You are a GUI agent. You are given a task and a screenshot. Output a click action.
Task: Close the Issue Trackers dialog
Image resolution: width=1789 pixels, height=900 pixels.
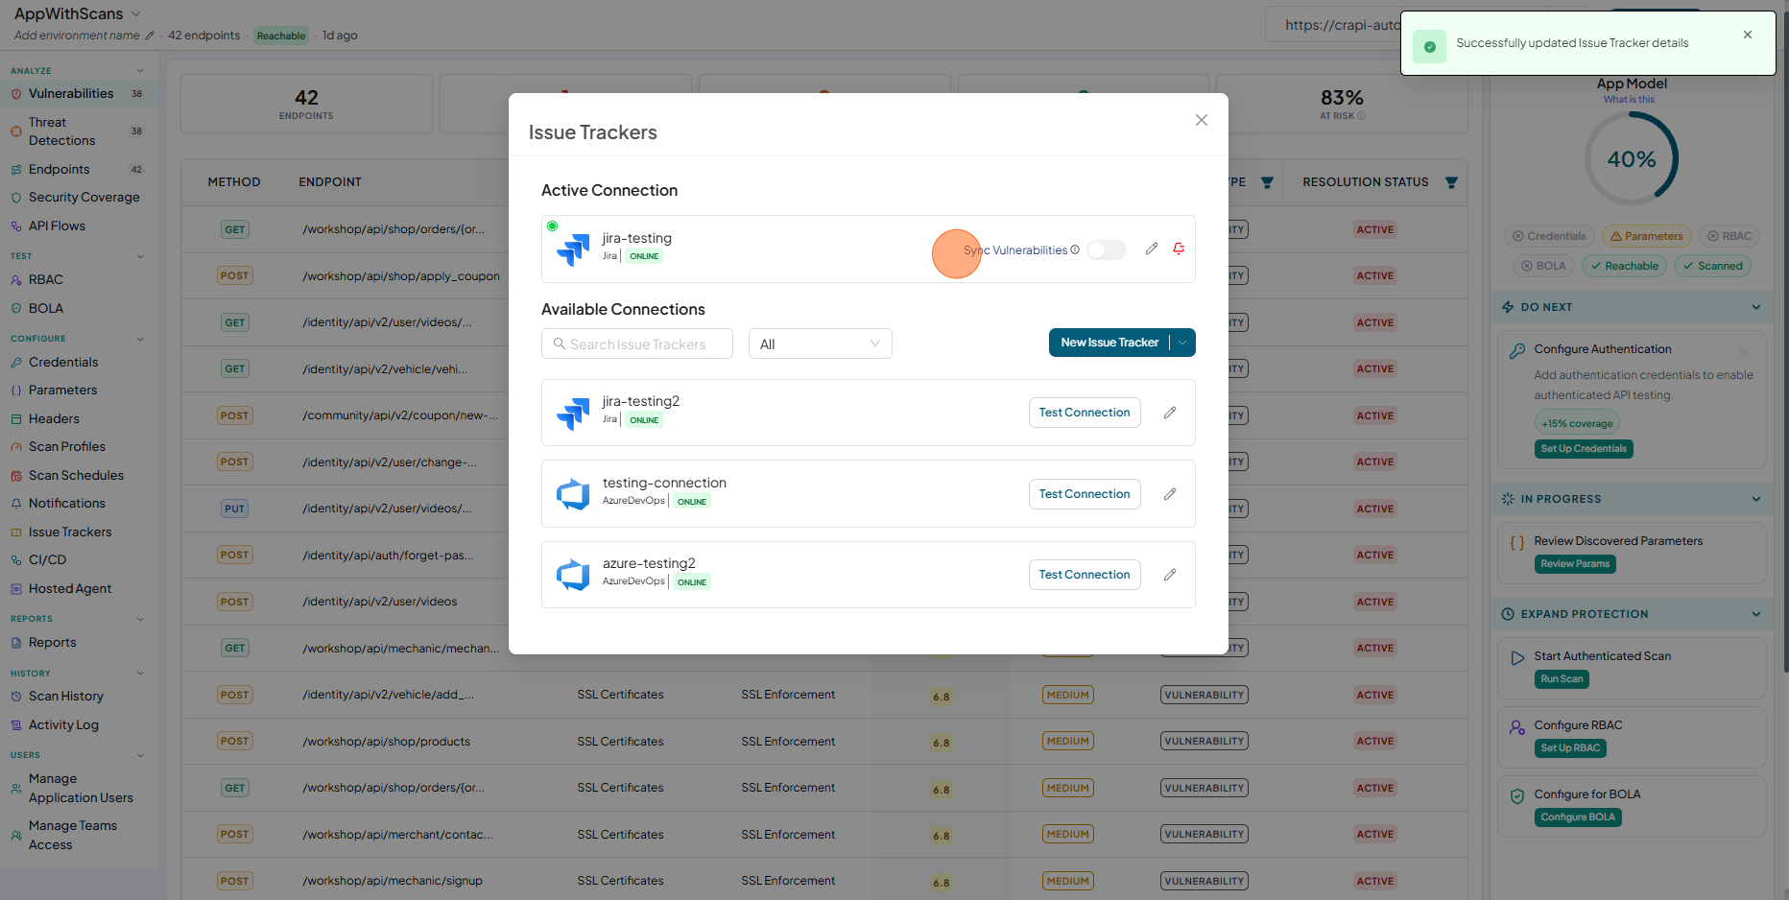[x=1202, y=120]
